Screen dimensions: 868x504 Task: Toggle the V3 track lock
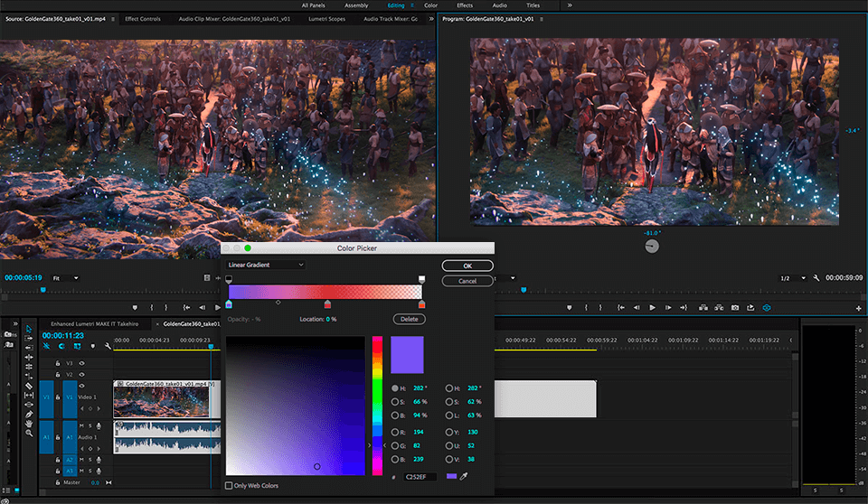click(58, 363)
